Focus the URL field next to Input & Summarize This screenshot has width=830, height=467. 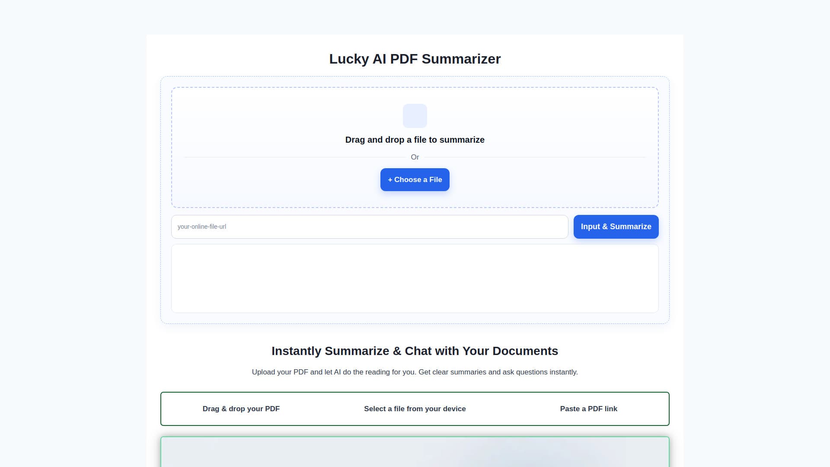[x=370, y=227]
